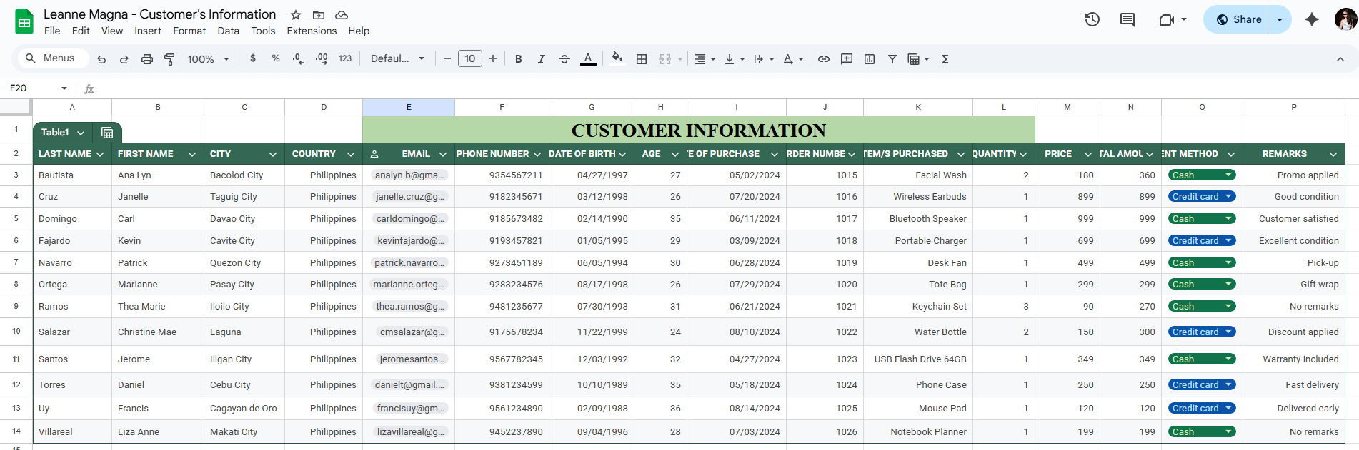Click the undo icon in toolbar
This screenshot has width=1359, height=450.
pyautogui.click(x=101, y=59)
